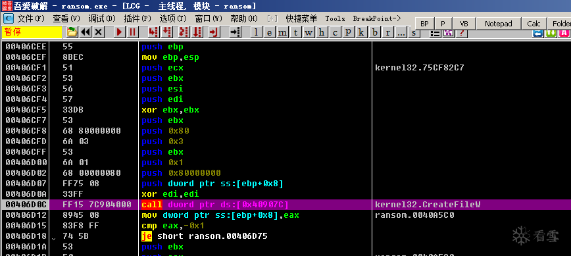Click the 暂停 paused status field

point(32,32)
